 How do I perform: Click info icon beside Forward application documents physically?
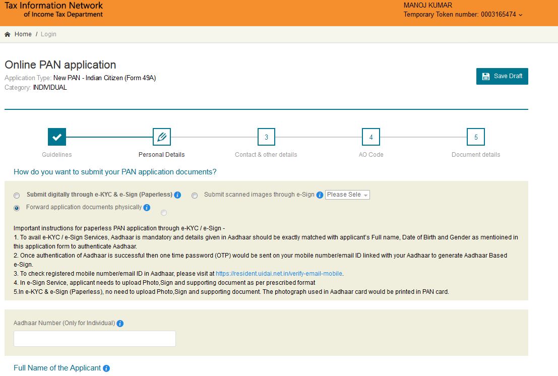(x=147, y=208)
